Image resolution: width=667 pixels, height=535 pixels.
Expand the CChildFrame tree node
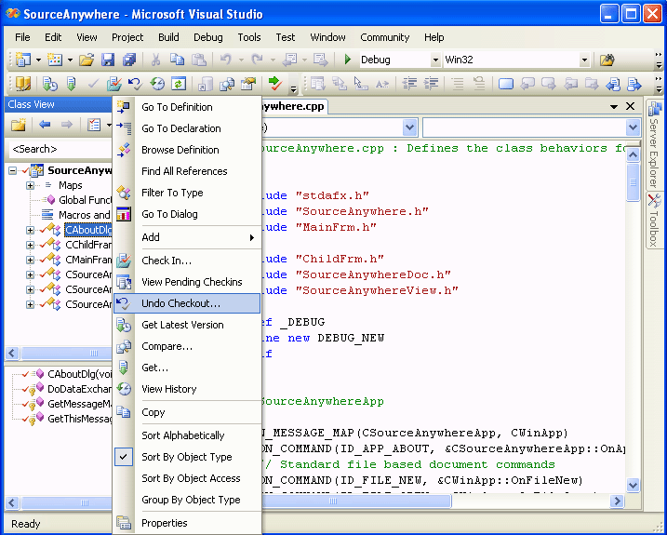click(30, 245)
